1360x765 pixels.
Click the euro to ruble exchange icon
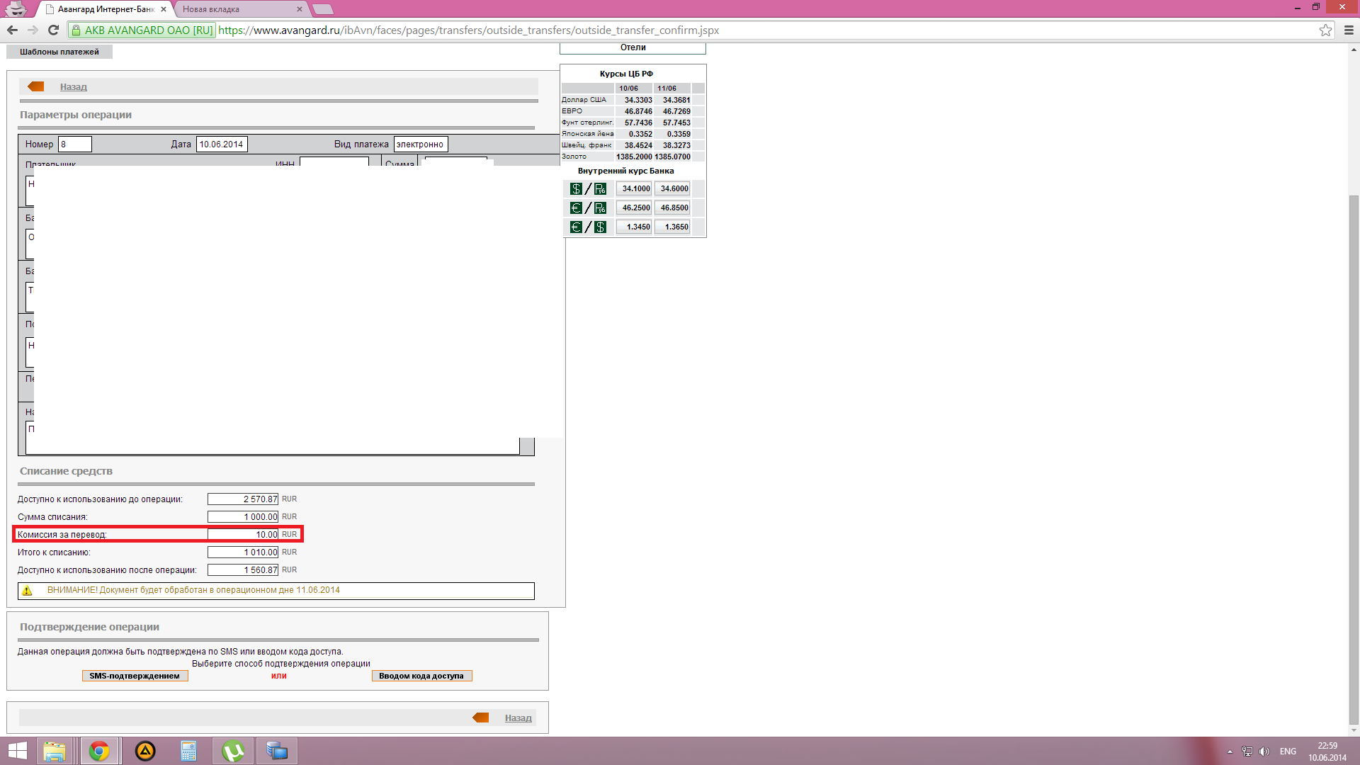[588, 208]
